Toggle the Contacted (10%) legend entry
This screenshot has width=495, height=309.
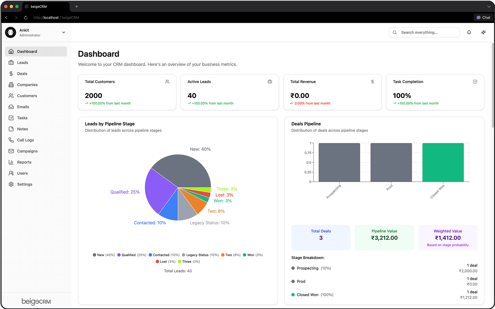(x=164, y=255)
